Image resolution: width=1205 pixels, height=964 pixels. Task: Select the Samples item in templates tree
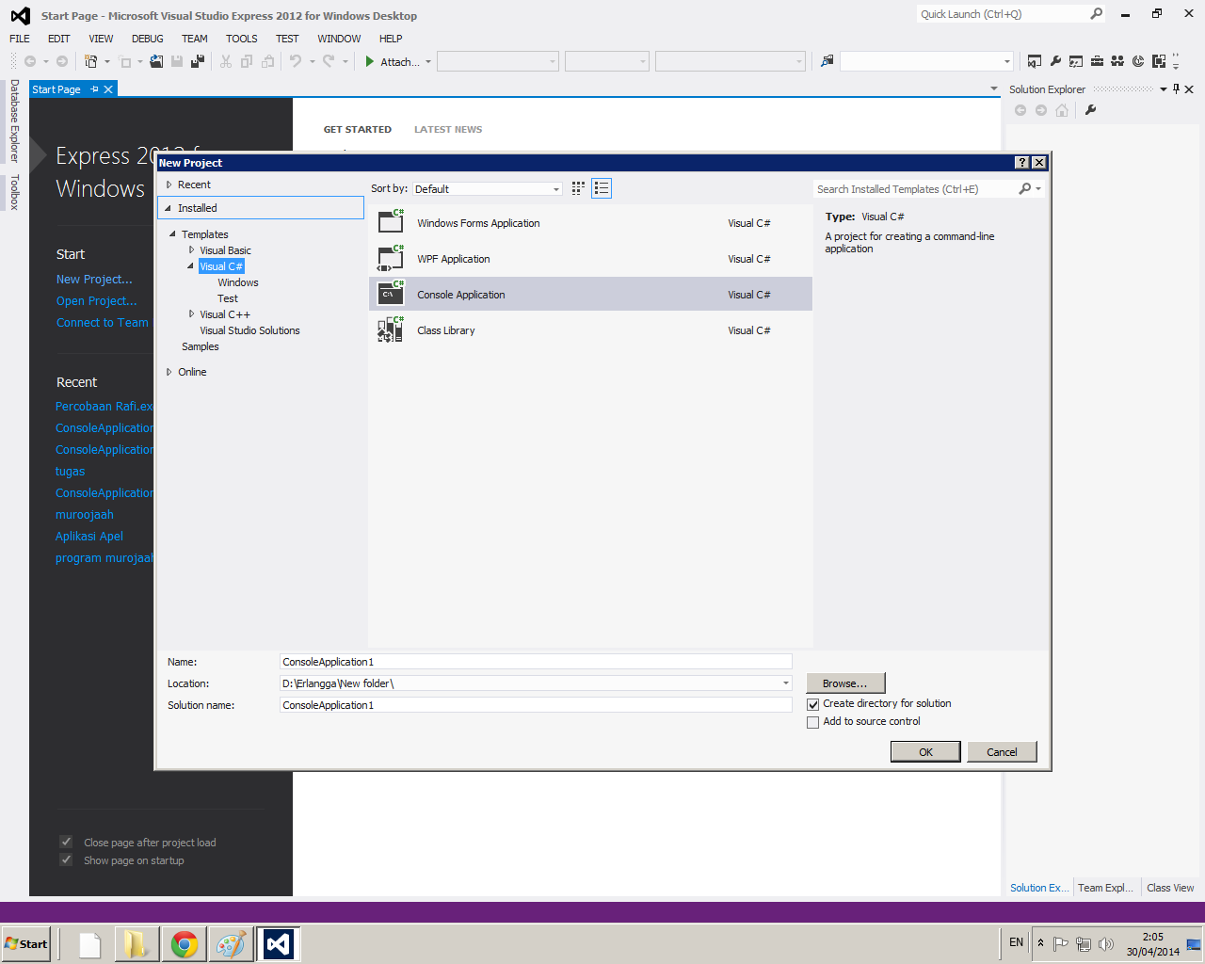click(201, 346)
